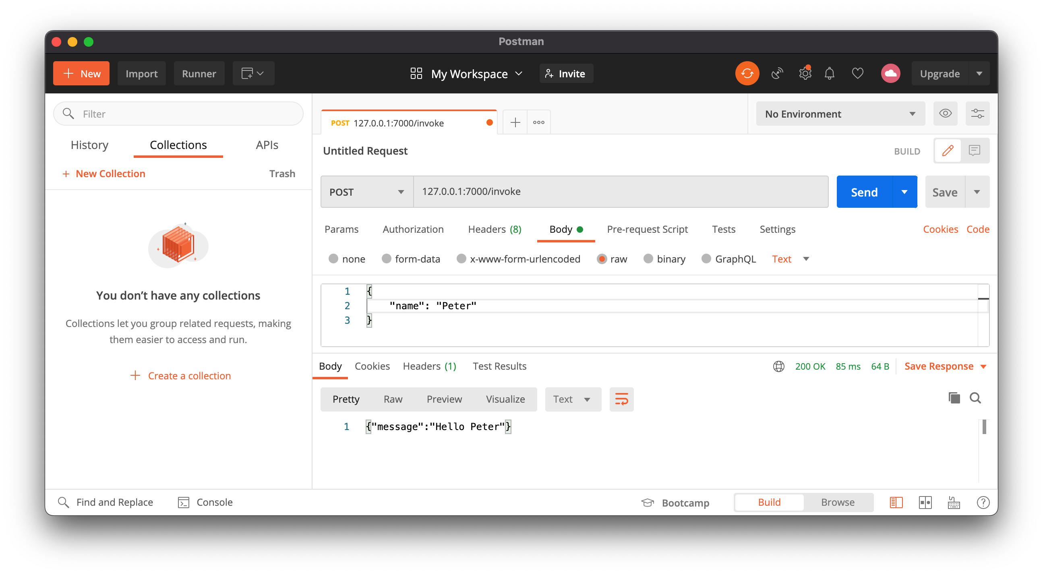This screenshot has width=1043, height=575.
Task: Click the blue Send button
Action: pos(864,192)
